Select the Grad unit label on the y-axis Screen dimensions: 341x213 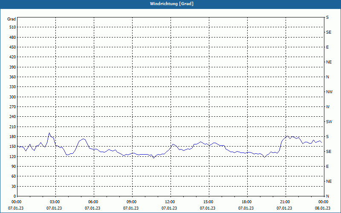(12, 19)
